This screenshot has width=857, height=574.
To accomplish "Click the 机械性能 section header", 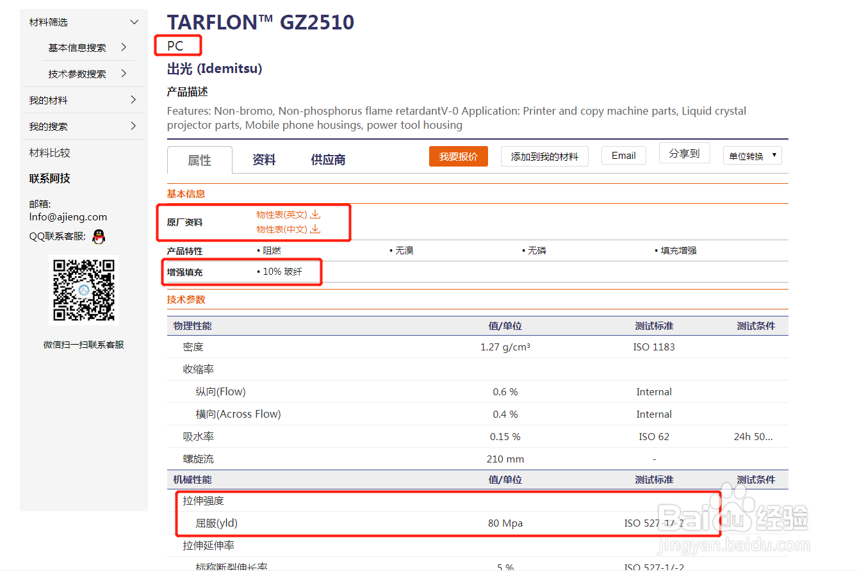I will click(x=192, y=479).
